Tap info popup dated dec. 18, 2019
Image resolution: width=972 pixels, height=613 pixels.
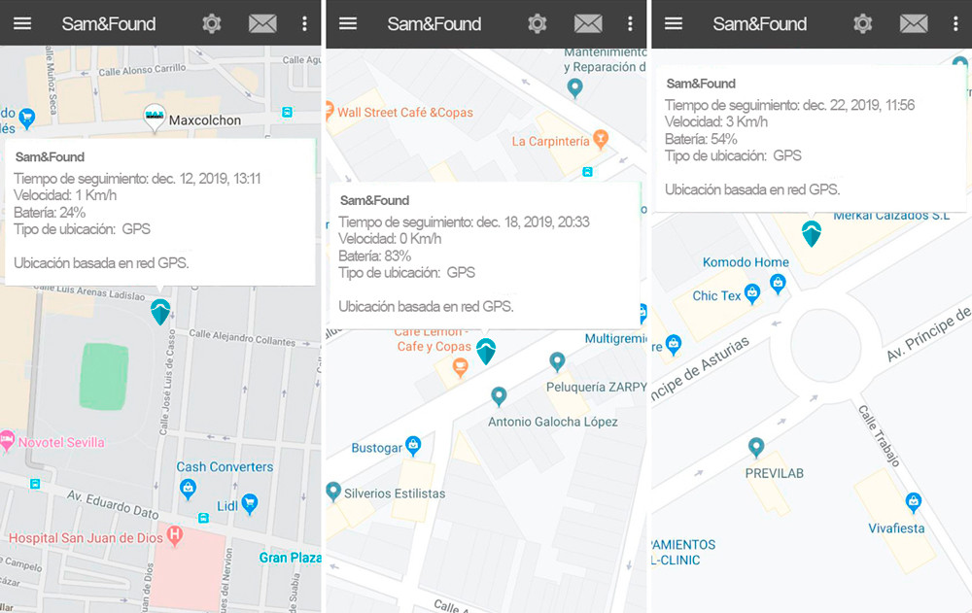[x=485, y=255]
